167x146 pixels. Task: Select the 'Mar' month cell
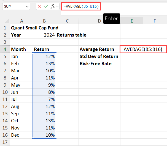(21, 71)
